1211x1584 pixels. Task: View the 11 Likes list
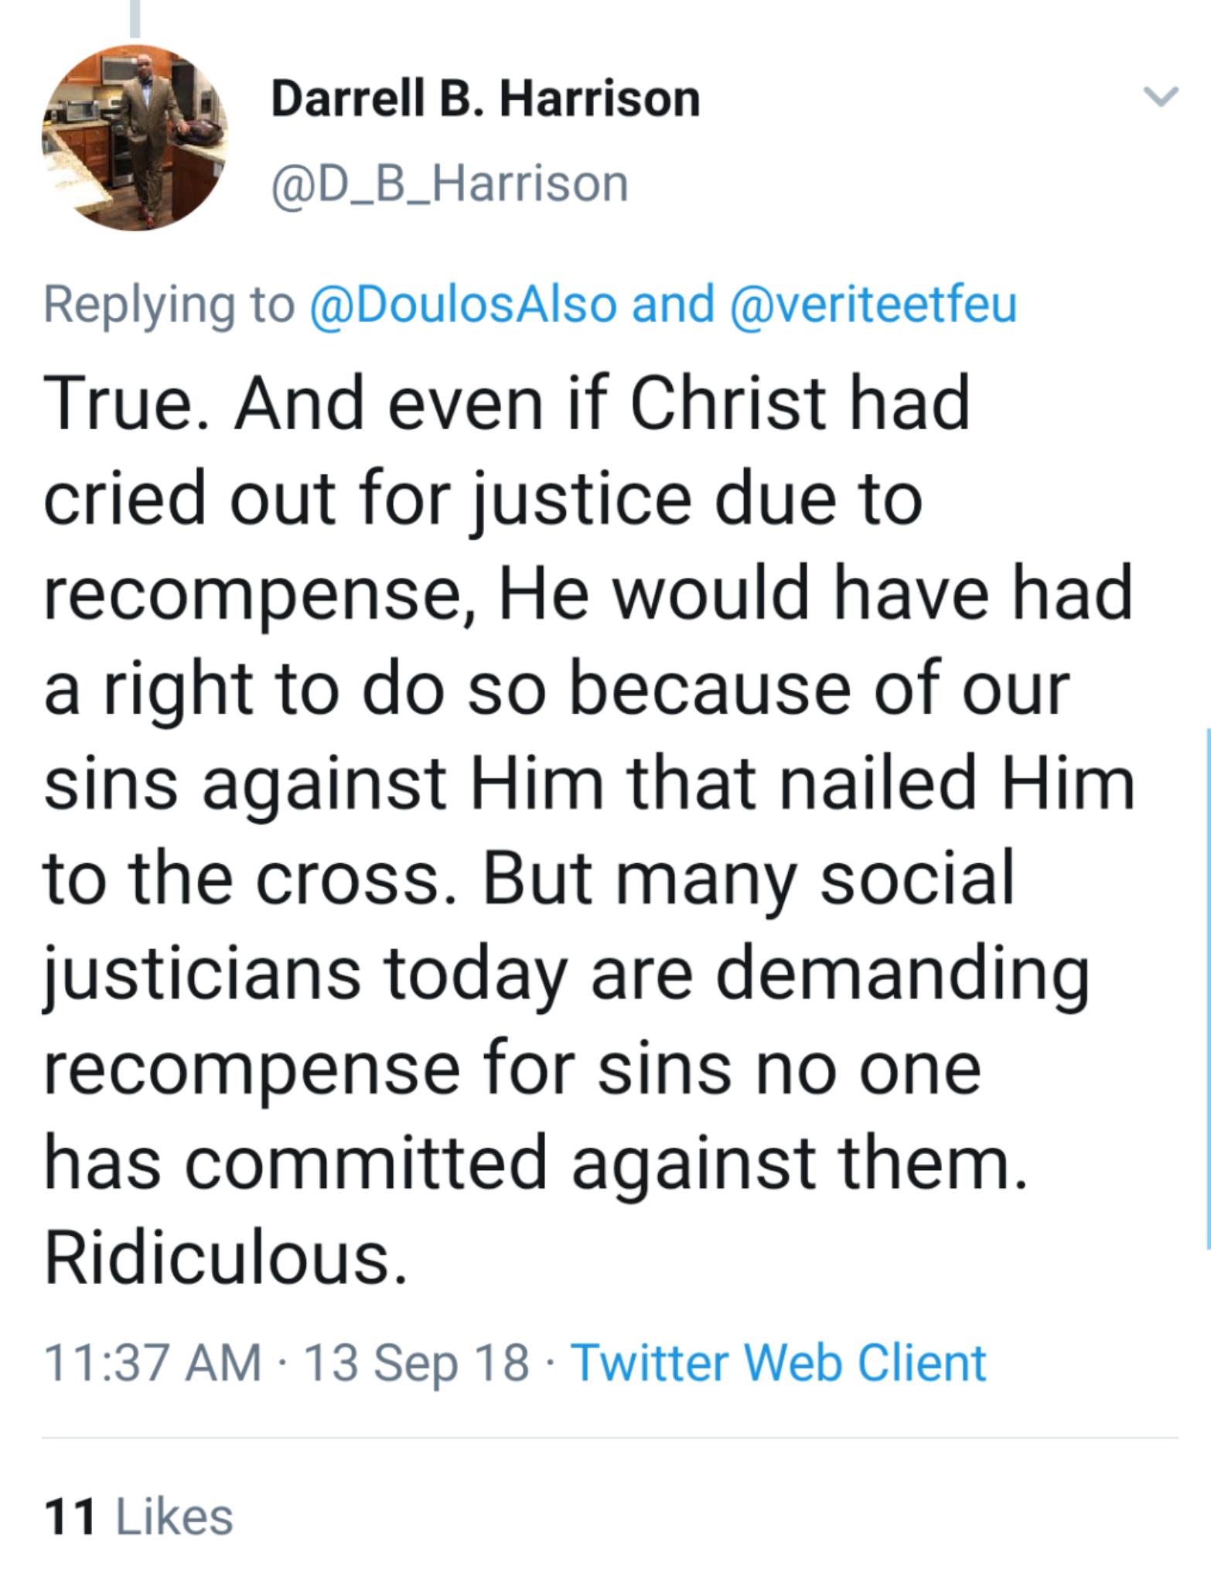click(139, 1517)
